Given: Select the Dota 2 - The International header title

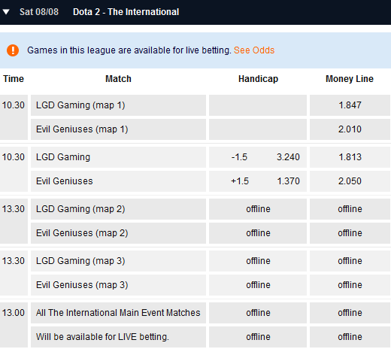Looking at the screenshot, I should tap(126, 12).
